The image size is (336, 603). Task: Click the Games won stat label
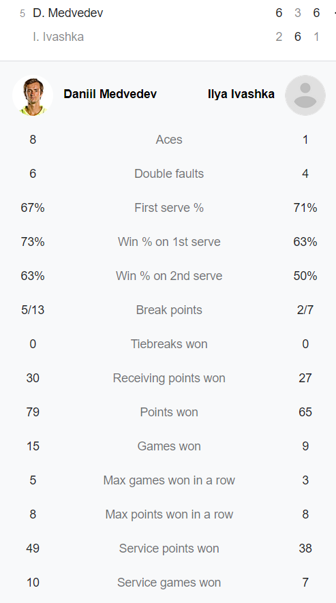click(169, 446)
